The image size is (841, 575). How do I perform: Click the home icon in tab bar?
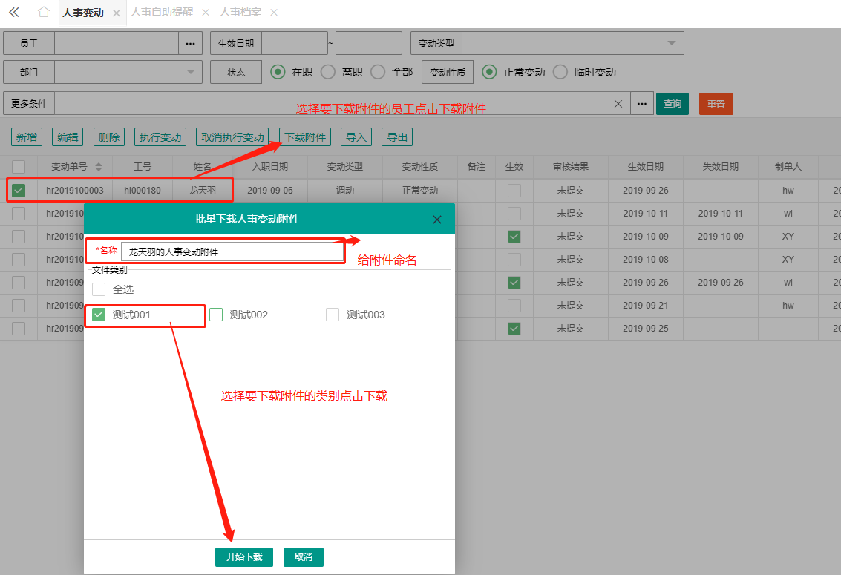tap(44, 12)
